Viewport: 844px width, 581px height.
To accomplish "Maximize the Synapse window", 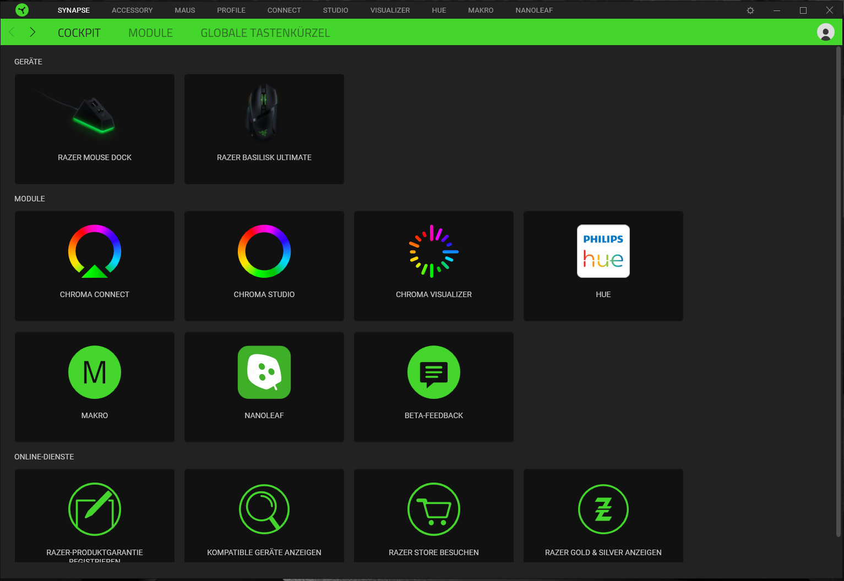I will pos(803,10).
